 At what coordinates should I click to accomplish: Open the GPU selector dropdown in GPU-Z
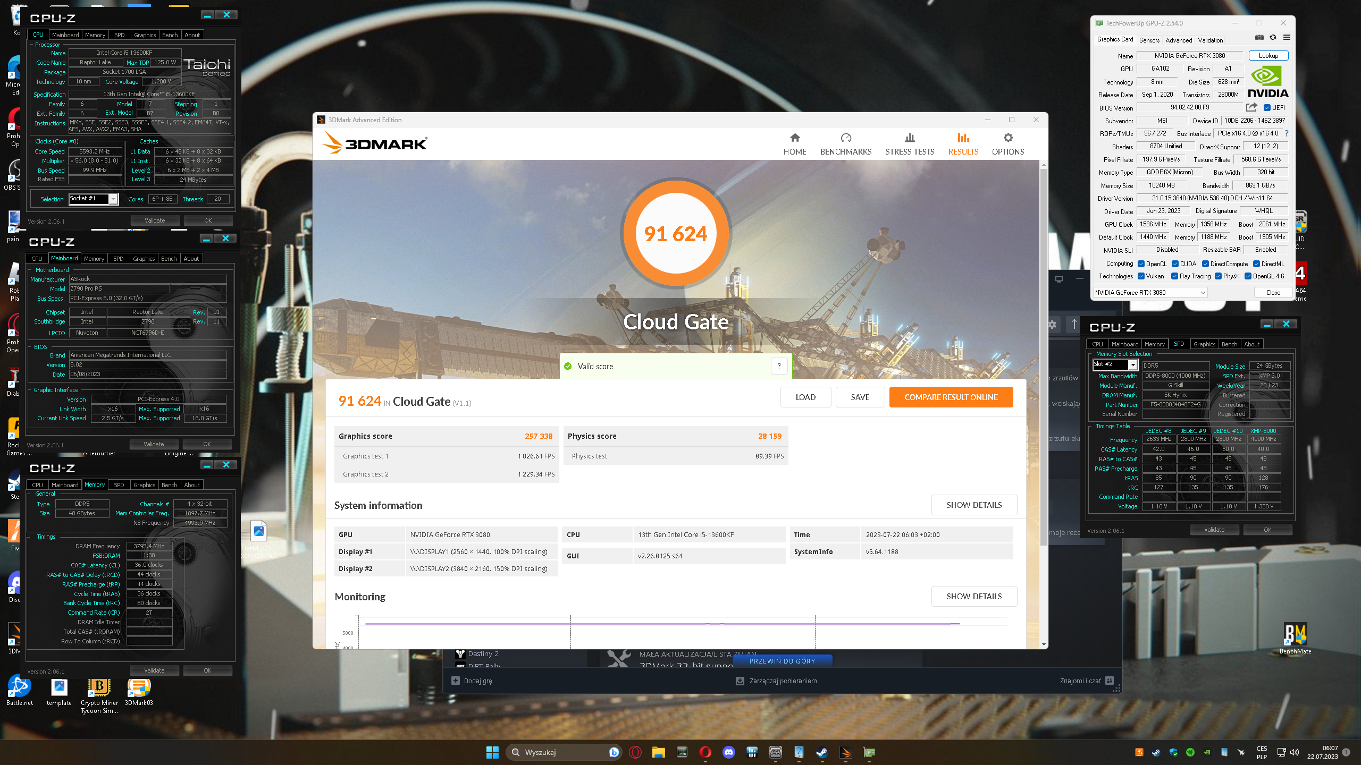point(1150,292)
